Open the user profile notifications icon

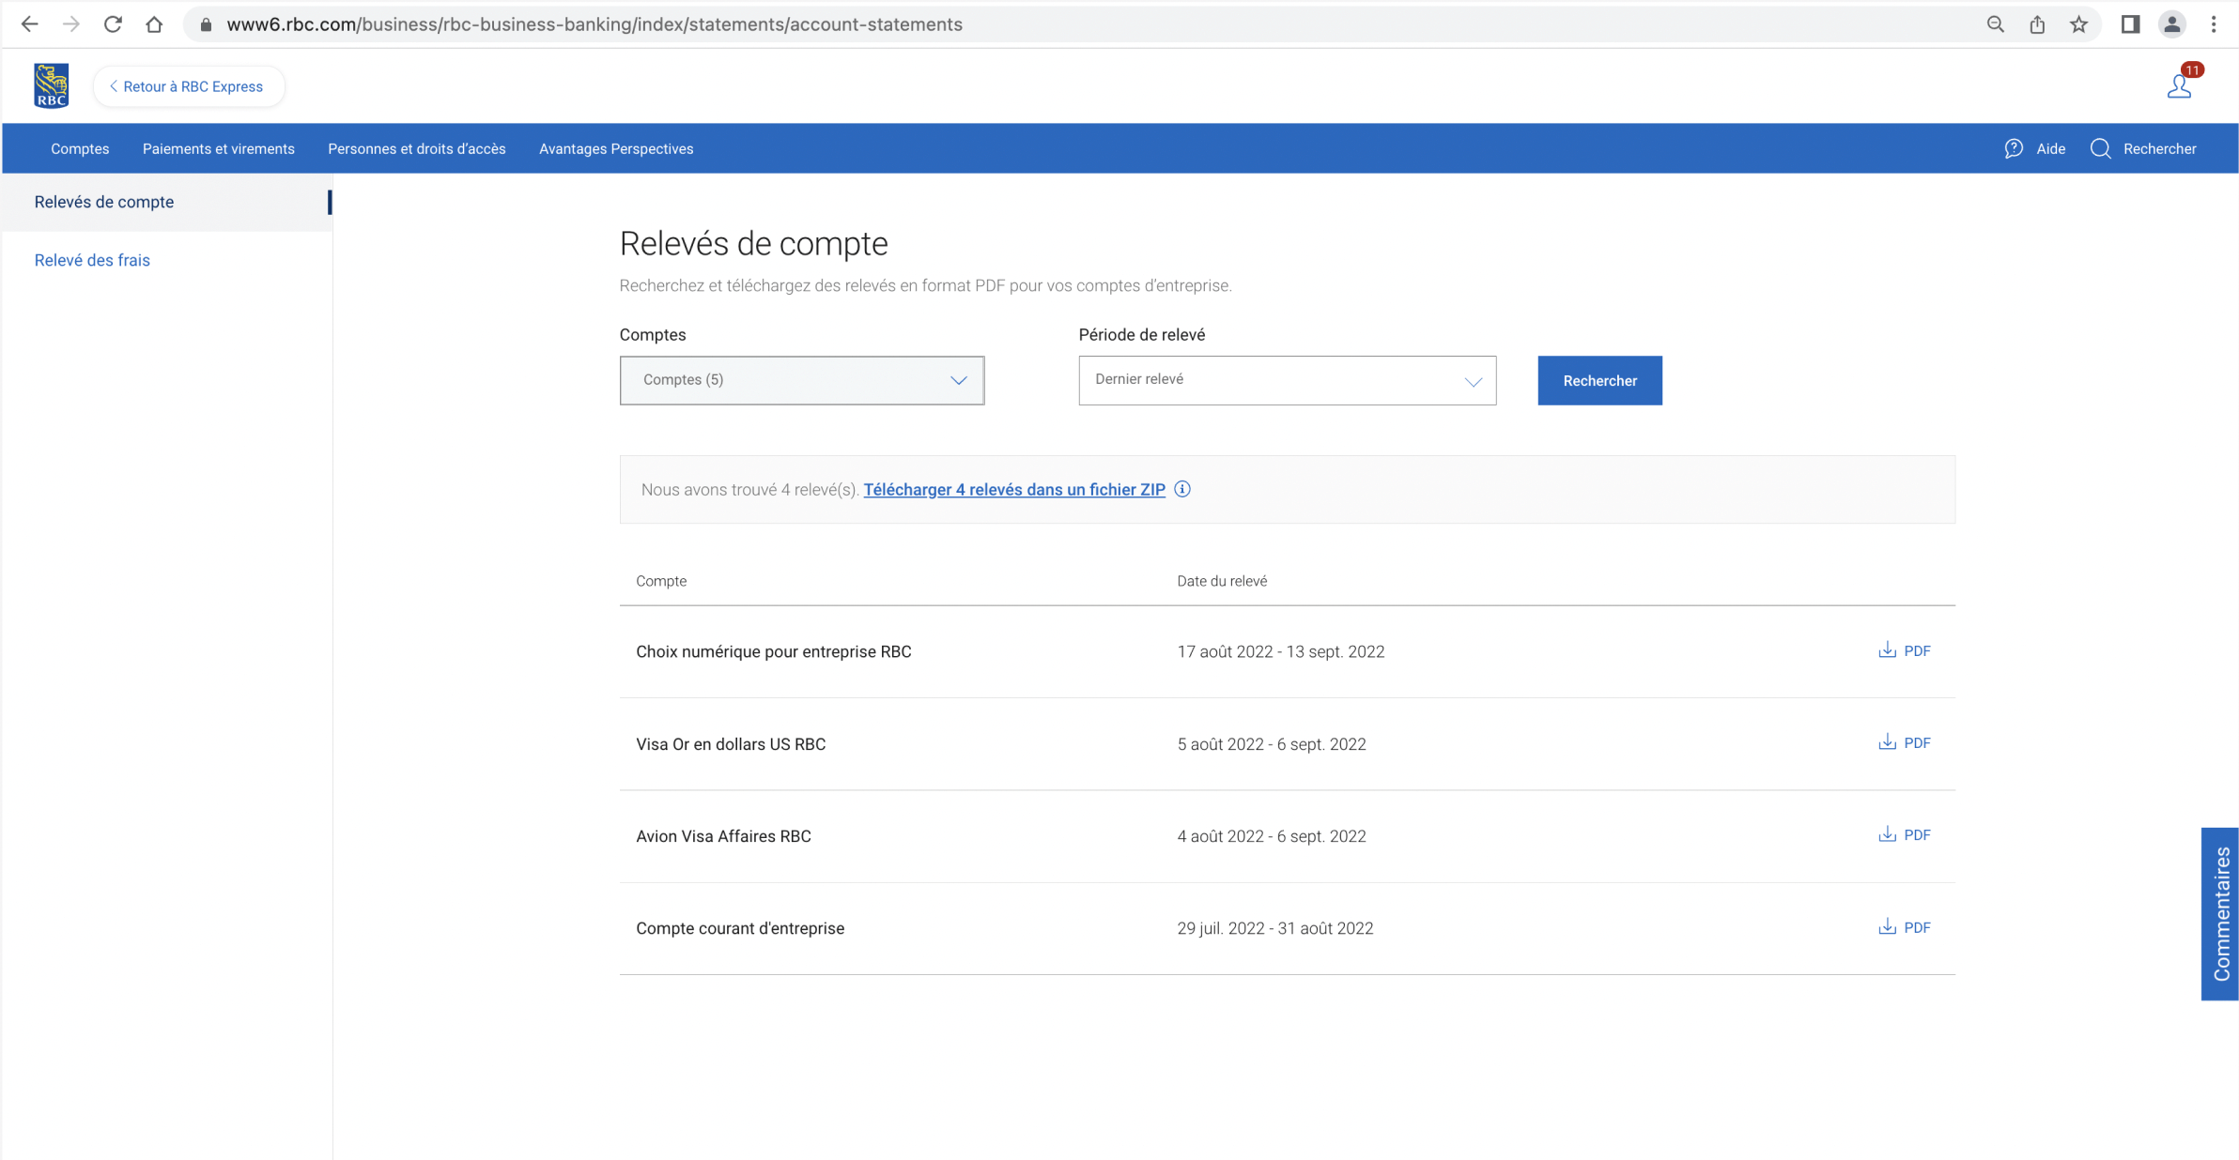coord(2179,86)
